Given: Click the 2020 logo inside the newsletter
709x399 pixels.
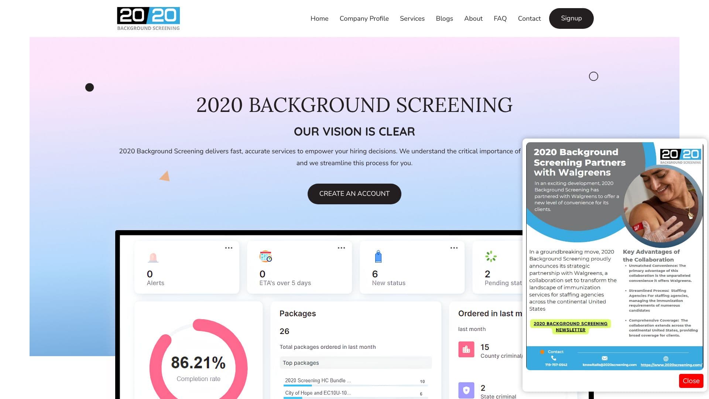Looking at the screenshot, I should (680, 156).
